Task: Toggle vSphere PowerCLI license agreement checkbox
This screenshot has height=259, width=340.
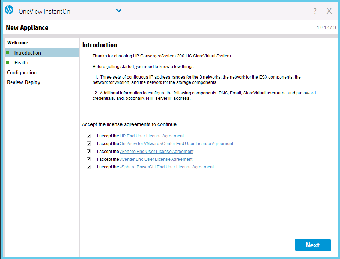Action: [89, 167]
